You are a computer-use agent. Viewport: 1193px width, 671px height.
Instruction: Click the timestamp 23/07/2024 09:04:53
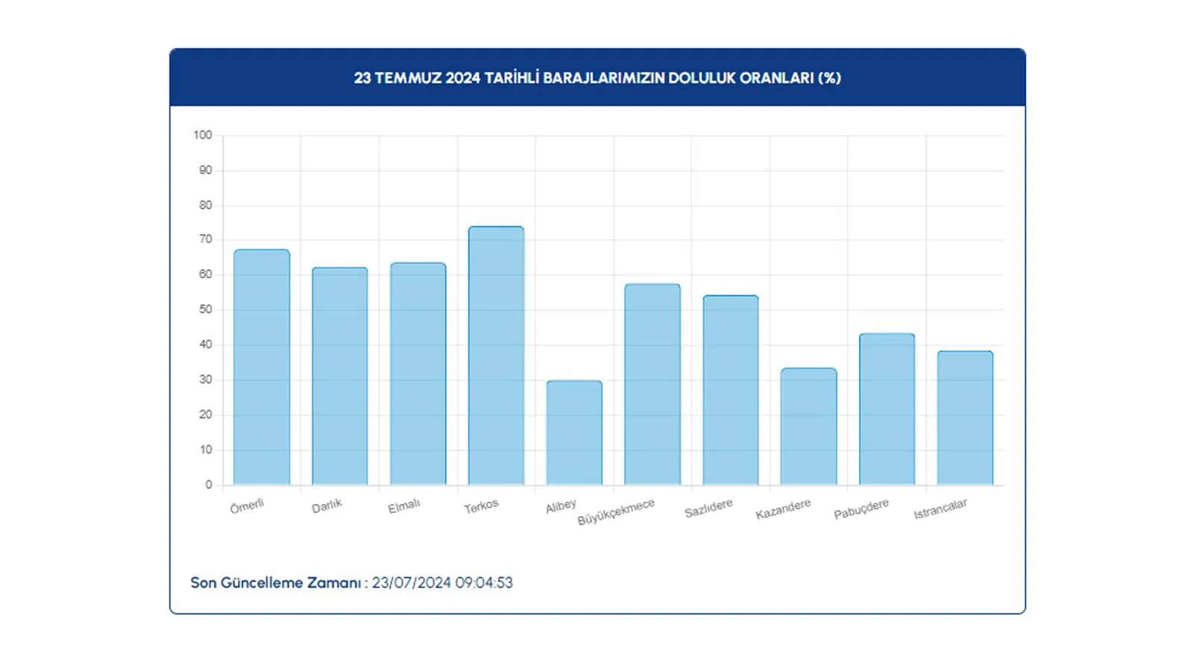pos(443,583)
